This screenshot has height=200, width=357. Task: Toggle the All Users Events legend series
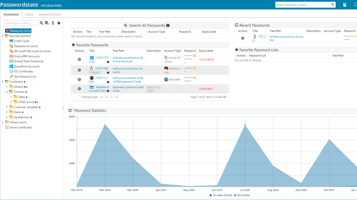coord(221,195)
